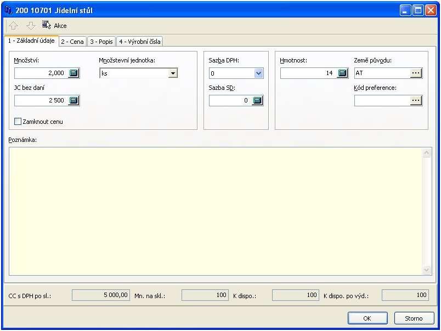Click the K dispo. po výd. value
This screenshot has height=331, width=441.
[x=405, y=295]
